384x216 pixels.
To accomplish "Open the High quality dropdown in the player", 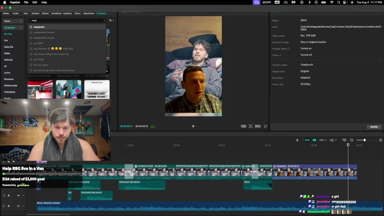I will [x=244, y=126].
